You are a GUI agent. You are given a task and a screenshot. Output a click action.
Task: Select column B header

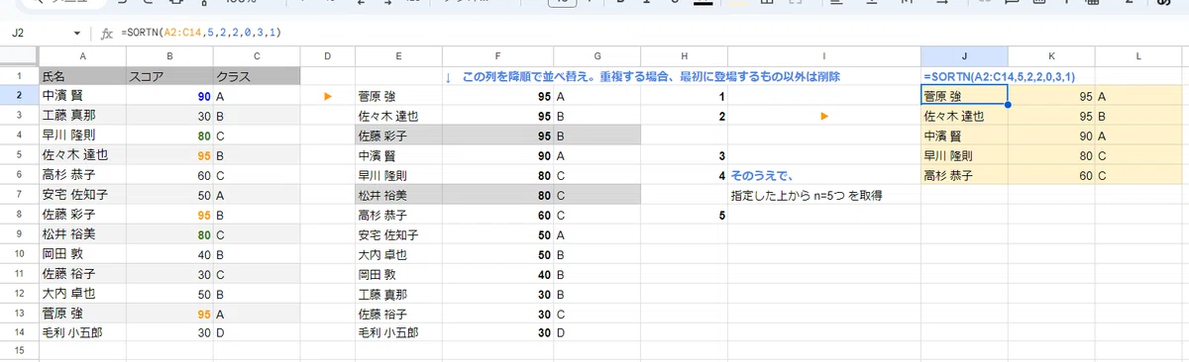click(168, 56)
